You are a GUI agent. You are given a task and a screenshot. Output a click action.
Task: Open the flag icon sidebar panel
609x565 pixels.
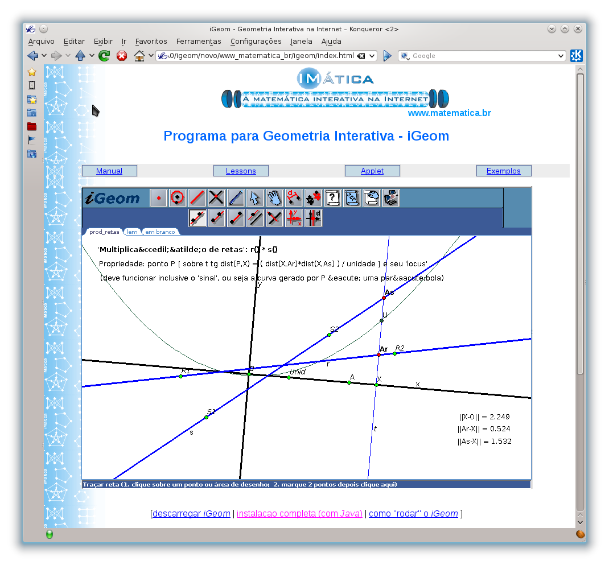32,140
